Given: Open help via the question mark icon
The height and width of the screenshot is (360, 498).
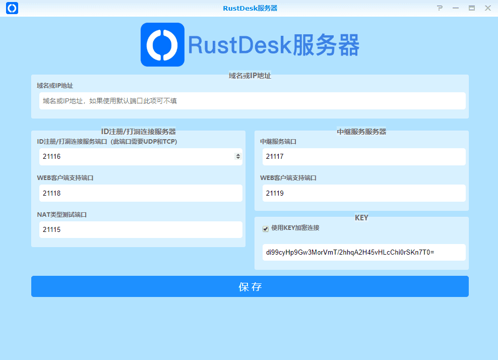Looking at the screenshot, I should click(x=439, y=8).
